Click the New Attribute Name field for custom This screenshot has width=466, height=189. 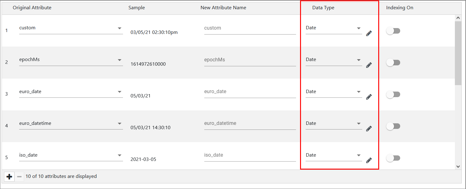(250, 28)
